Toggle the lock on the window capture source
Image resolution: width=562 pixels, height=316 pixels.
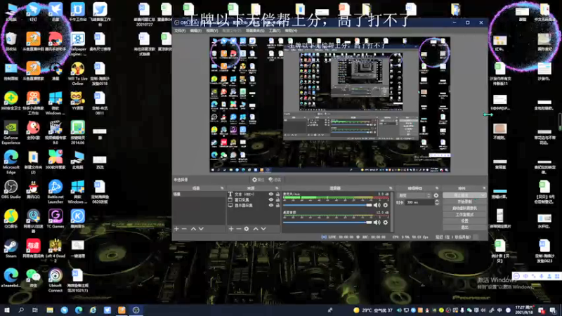[277, 200]
